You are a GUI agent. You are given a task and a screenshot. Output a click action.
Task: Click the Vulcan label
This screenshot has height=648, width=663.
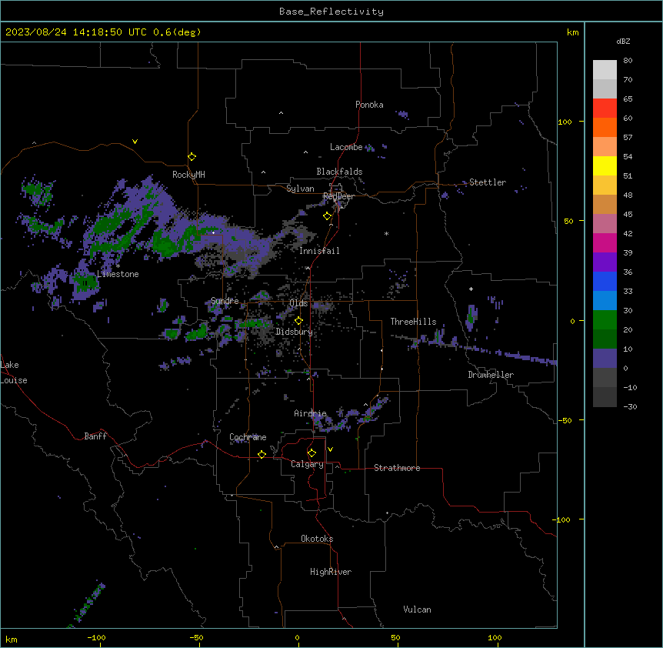coord(418,610)
